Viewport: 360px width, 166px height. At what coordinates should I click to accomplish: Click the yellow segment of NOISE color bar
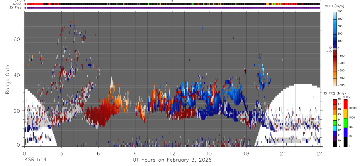(346, 114)
